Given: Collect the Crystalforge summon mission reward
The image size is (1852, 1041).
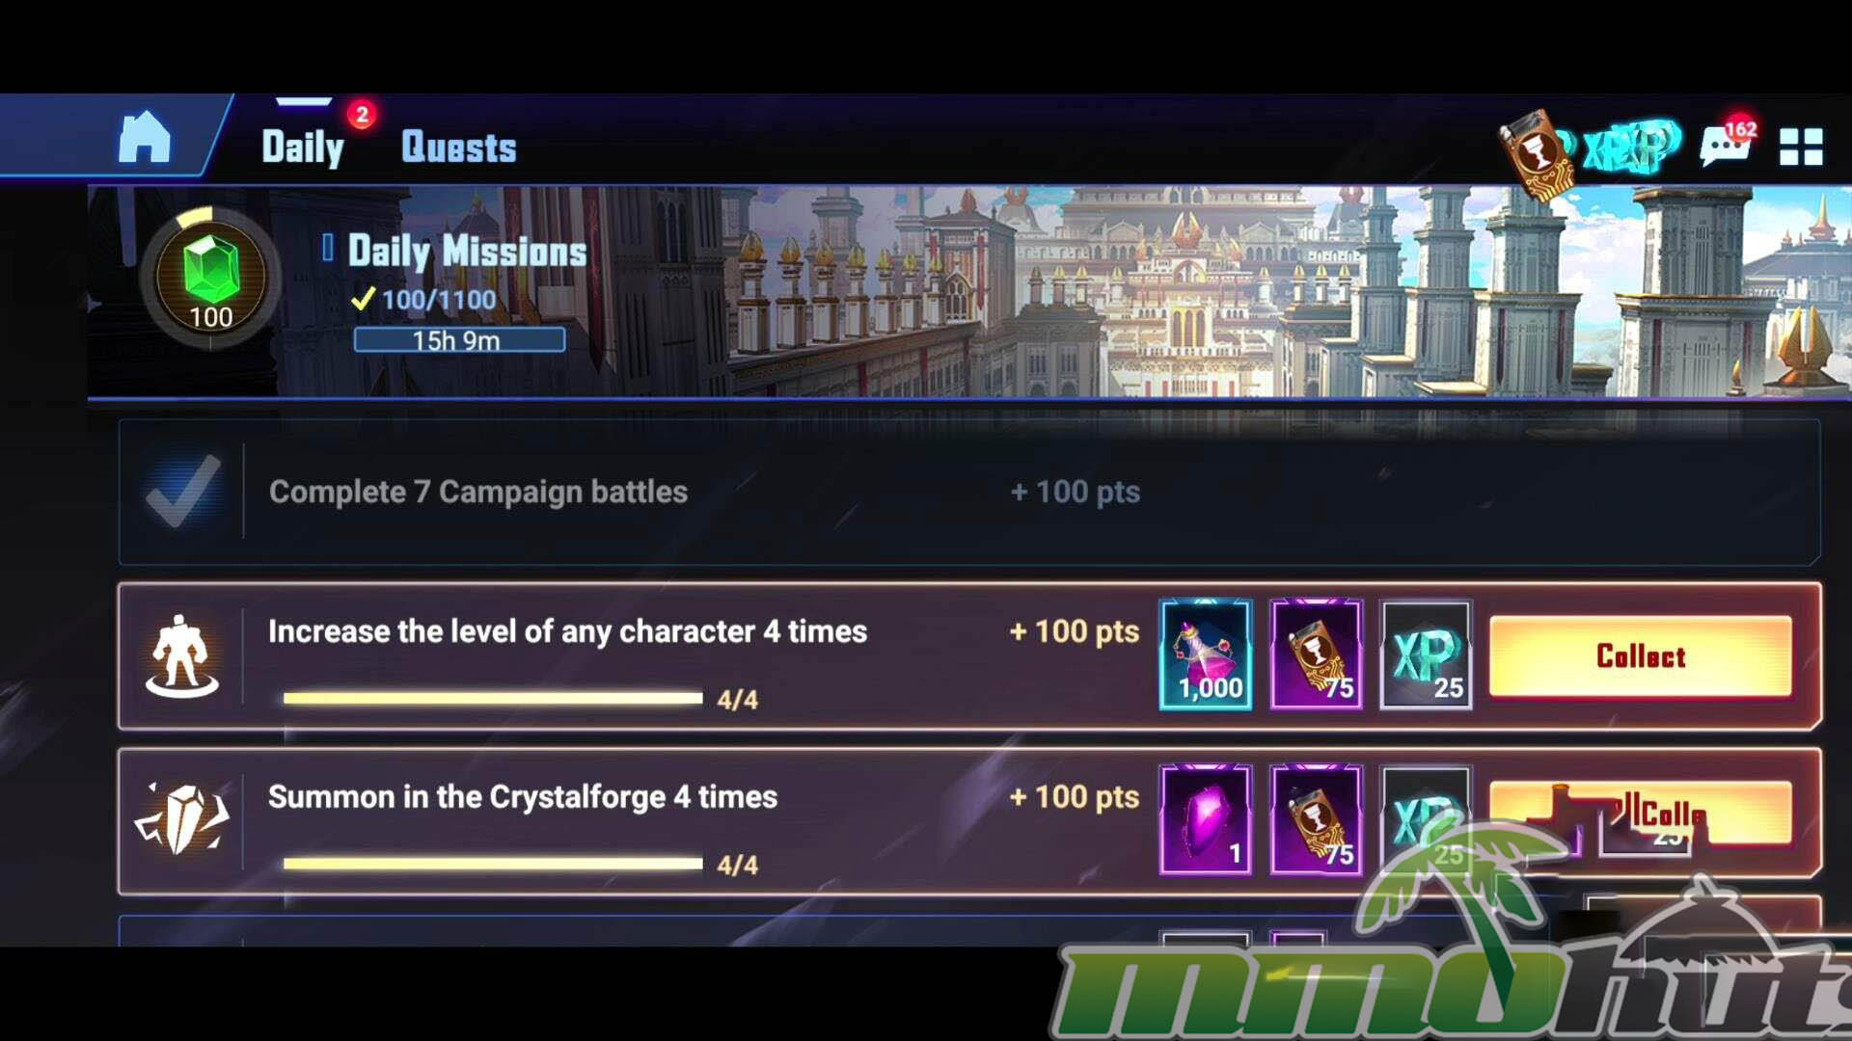Looking at the screenshot, I should [1641, 814].
